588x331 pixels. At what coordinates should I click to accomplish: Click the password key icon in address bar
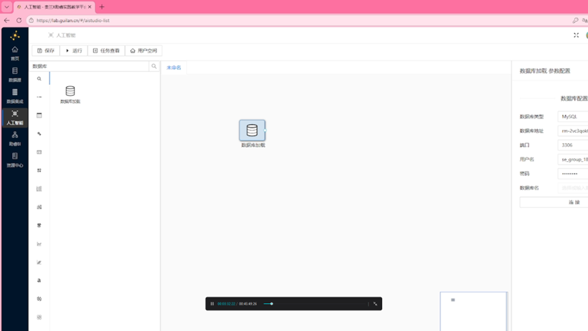tap(575, 20)
